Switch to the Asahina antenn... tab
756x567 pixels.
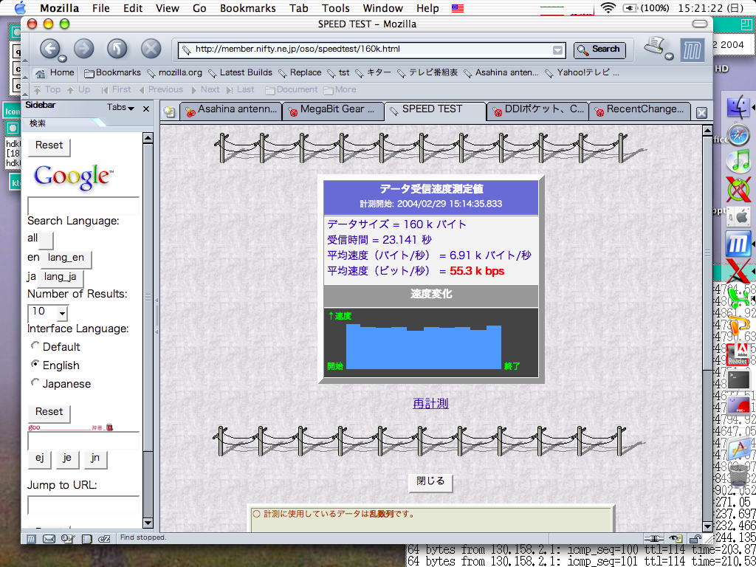tap(230, 111)
